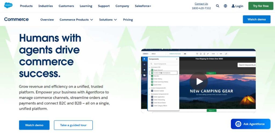
Task: Open the Learning menu
Action: 86,6
